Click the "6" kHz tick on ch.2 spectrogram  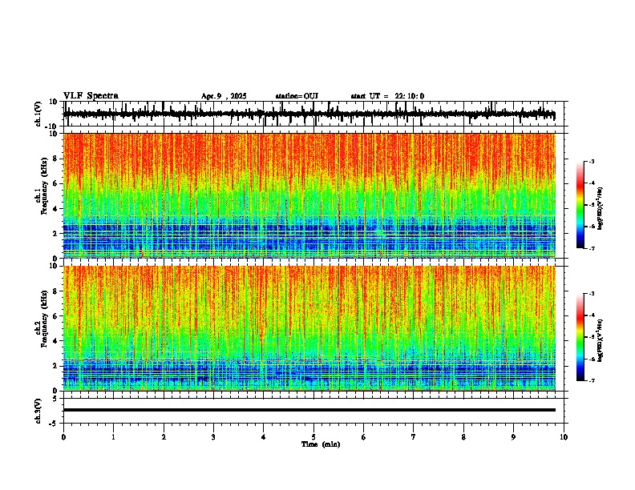[x=55, y=316]
